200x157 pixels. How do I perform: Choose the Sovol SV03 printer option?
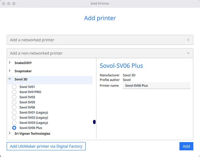pyautogui.click(x=14, y=97)
